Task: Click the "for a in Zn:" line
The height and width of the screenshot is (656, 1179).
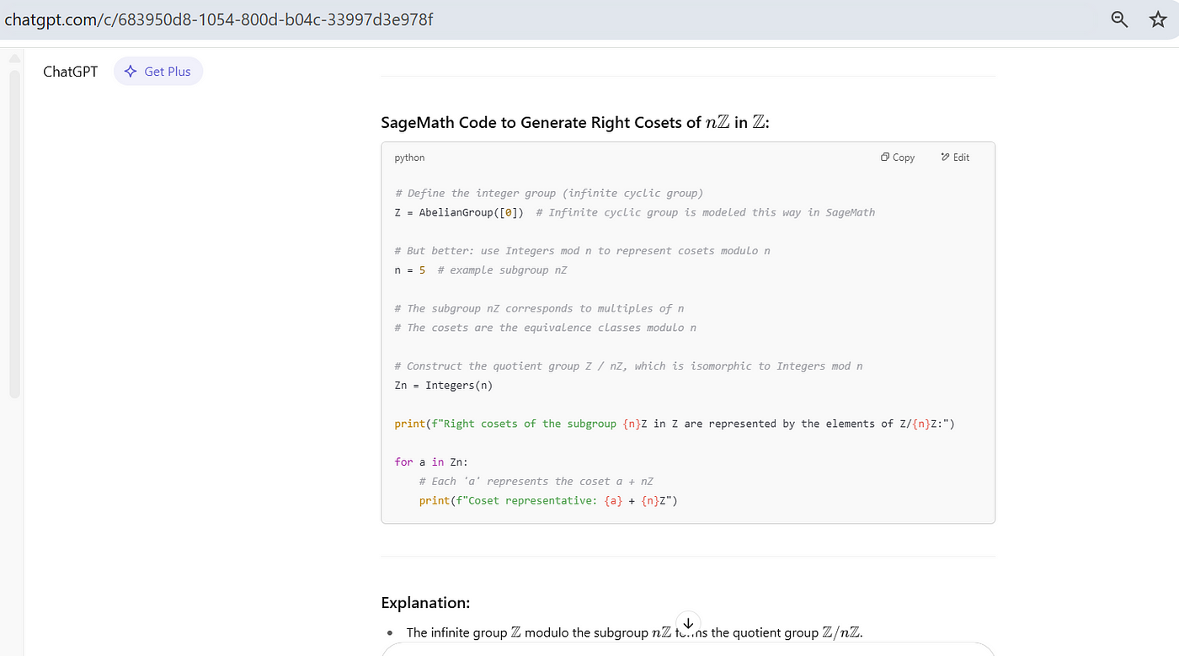Action: [x=430, y=462]
